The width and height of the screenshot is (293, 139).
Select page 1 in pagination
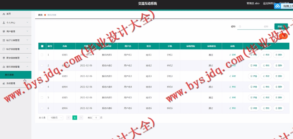click(75, 118)
